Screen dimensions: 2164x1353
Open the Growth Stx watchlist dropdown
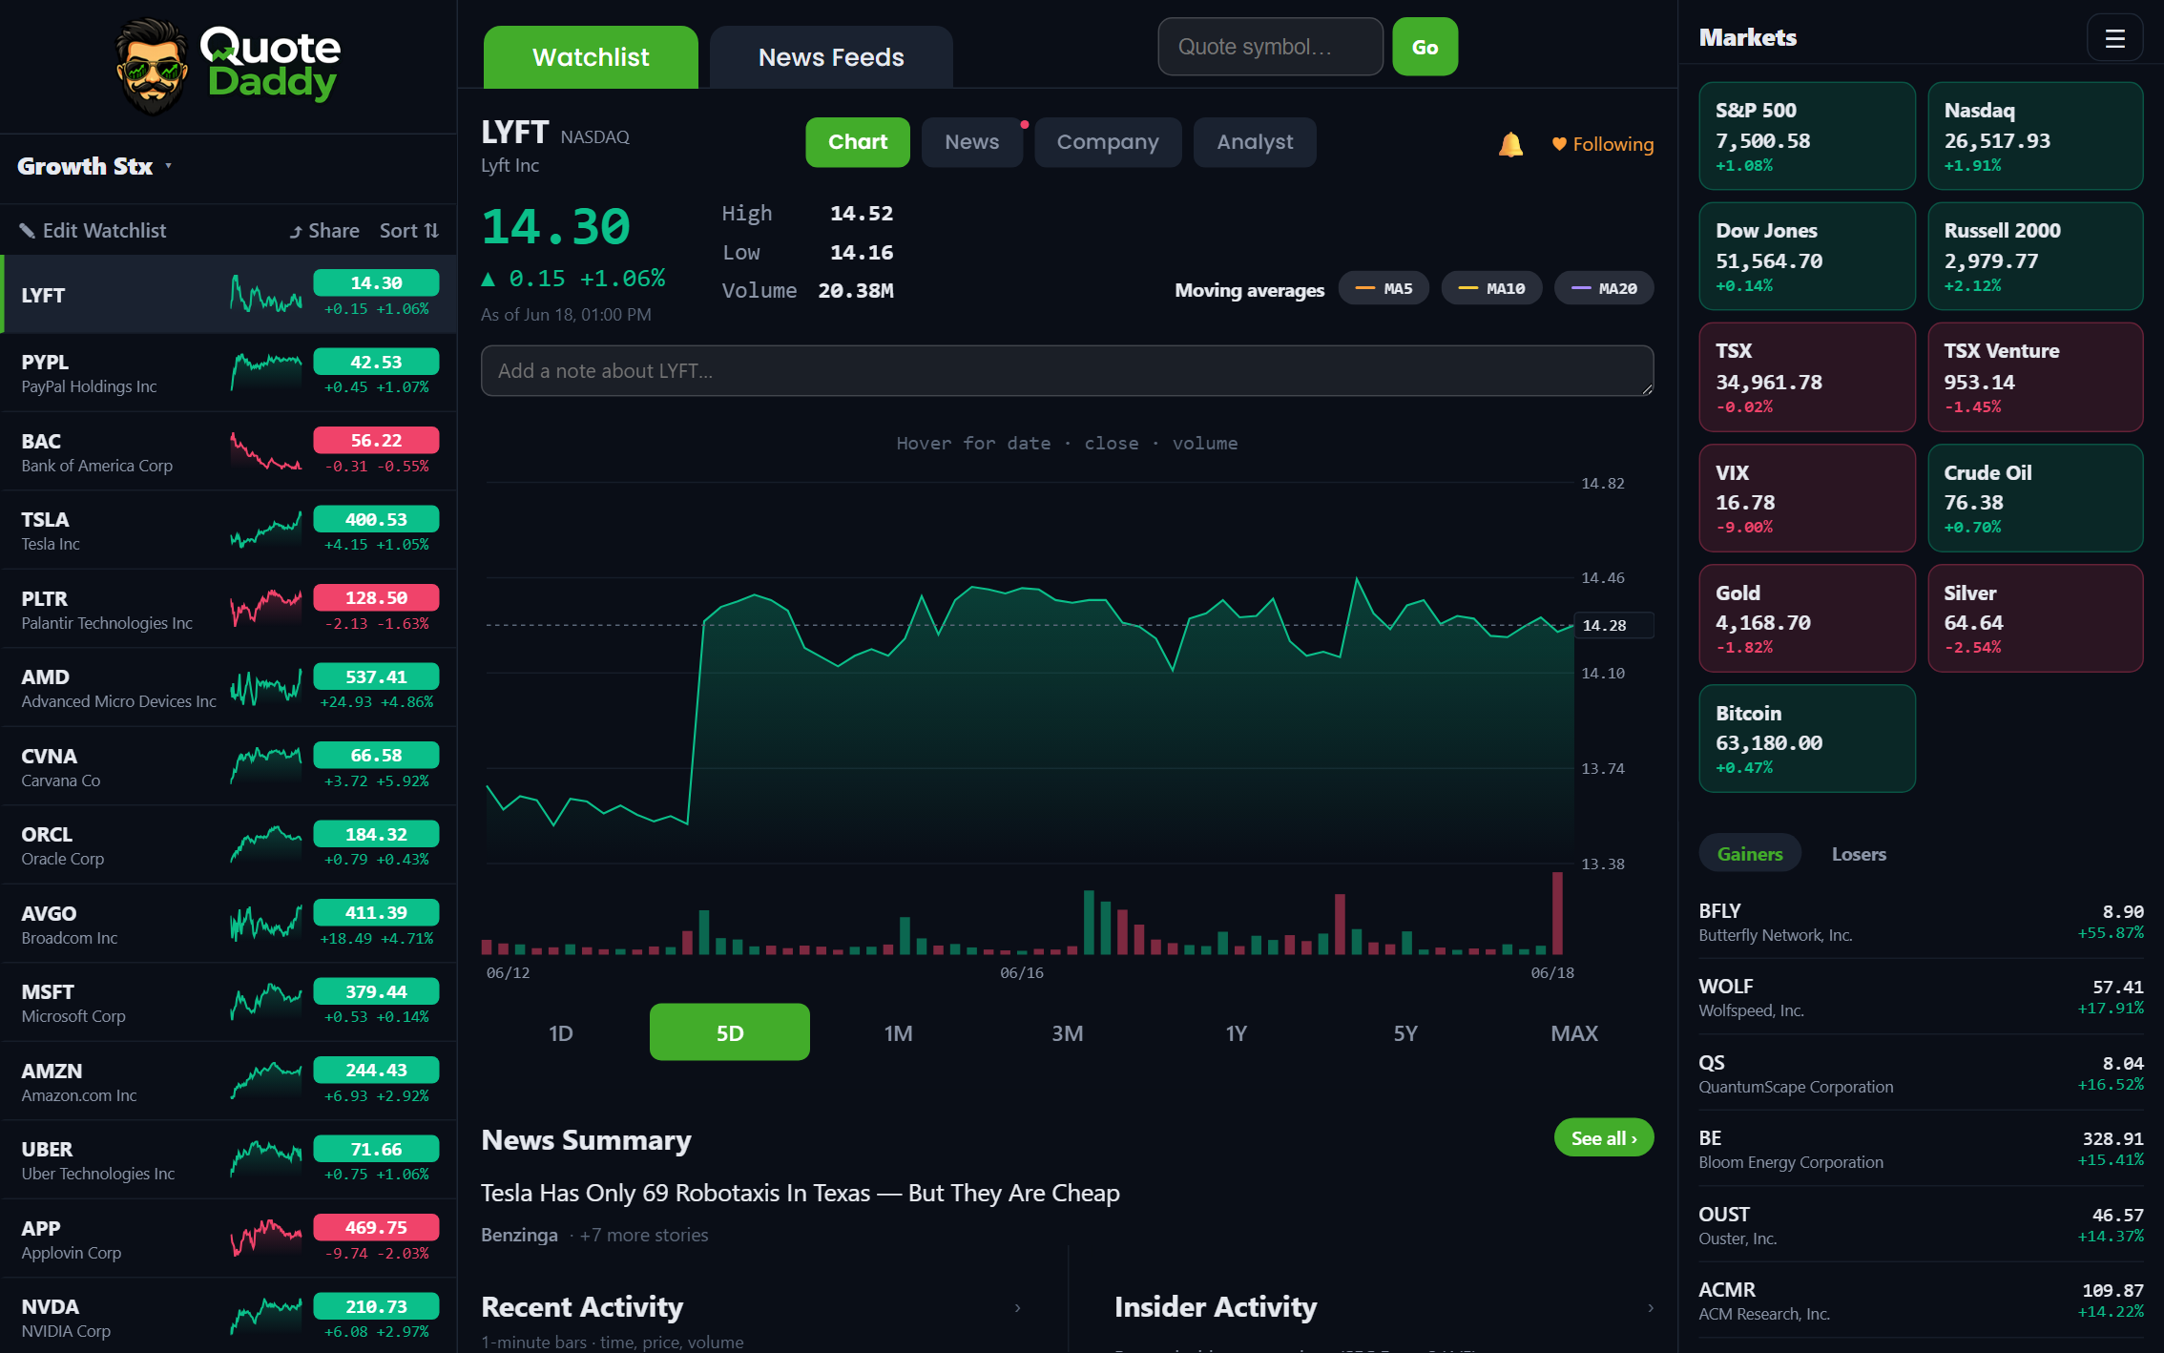(94, 166)
